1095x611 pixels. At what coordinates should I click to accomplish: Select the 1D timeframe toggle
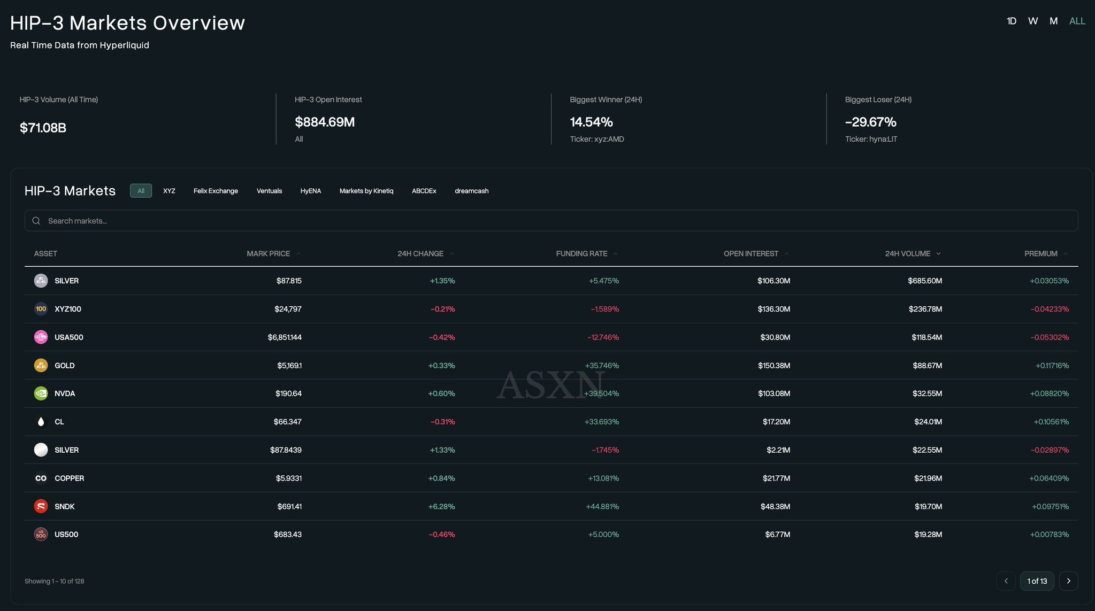coord(1011,21)
